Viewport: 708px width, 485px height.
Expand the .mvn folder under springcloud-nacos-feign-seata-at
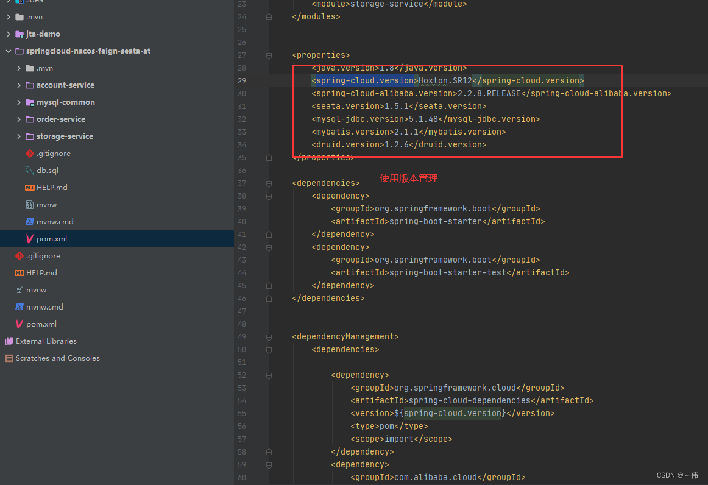coord(19,68)
